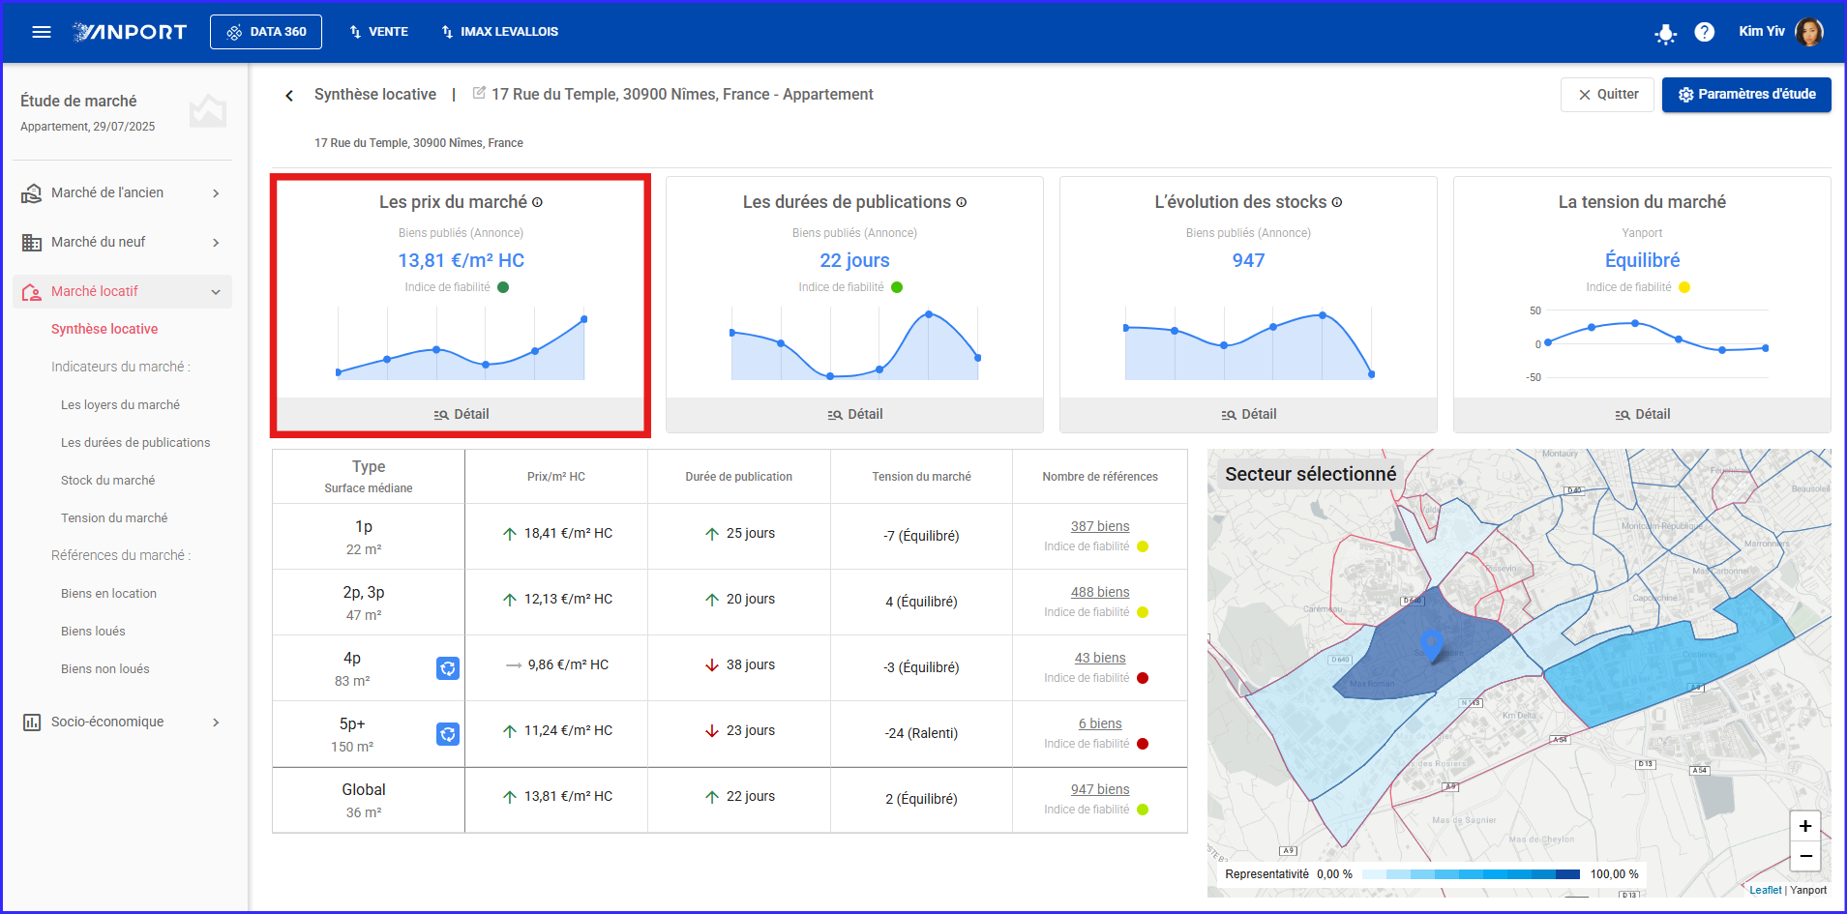Click the Prix/m² HC column header
Screen dimensions: 1847x914
(555, 477)
